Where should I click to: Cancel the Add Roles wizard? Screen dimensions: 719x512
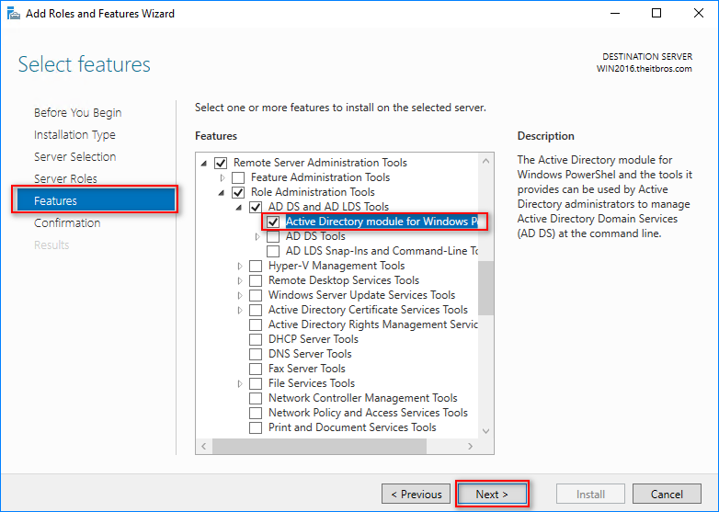tap(667, 495)
